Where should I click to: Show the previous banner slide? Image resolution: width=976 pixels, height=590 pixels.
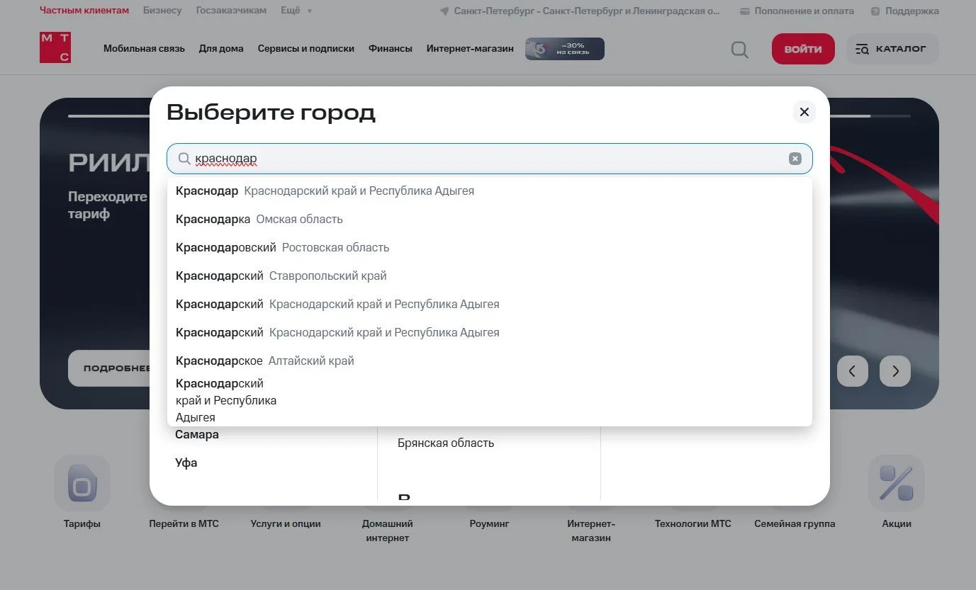(x=853, y=371)
